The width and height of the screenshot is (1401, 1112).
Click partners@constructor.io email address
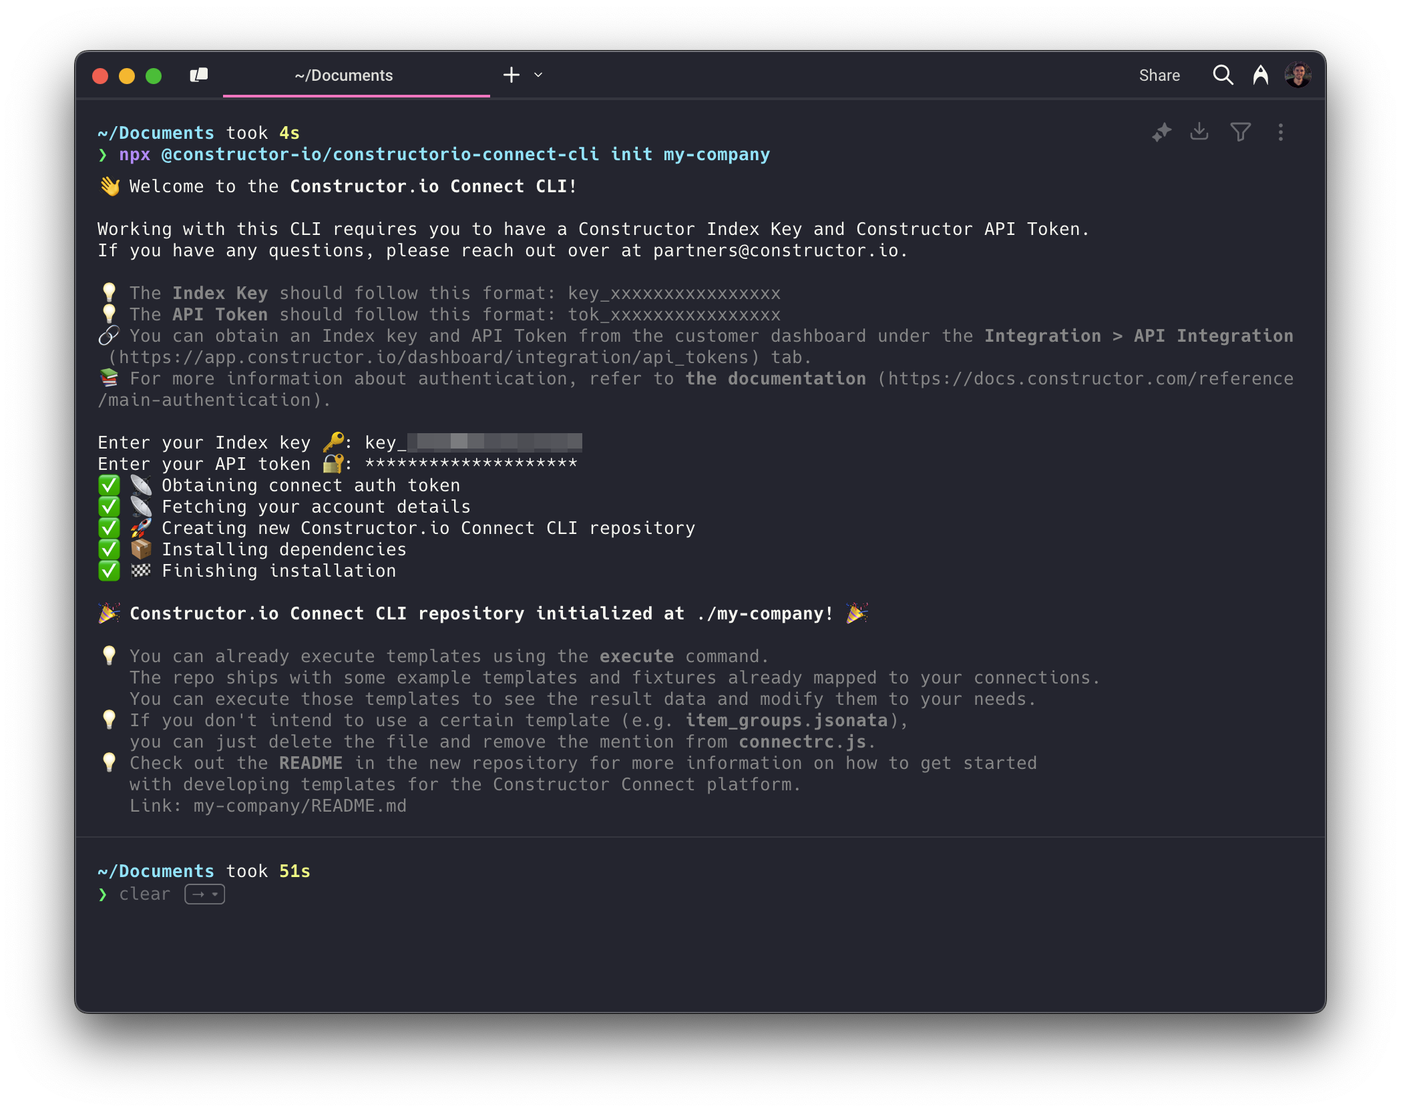[776, 250]
